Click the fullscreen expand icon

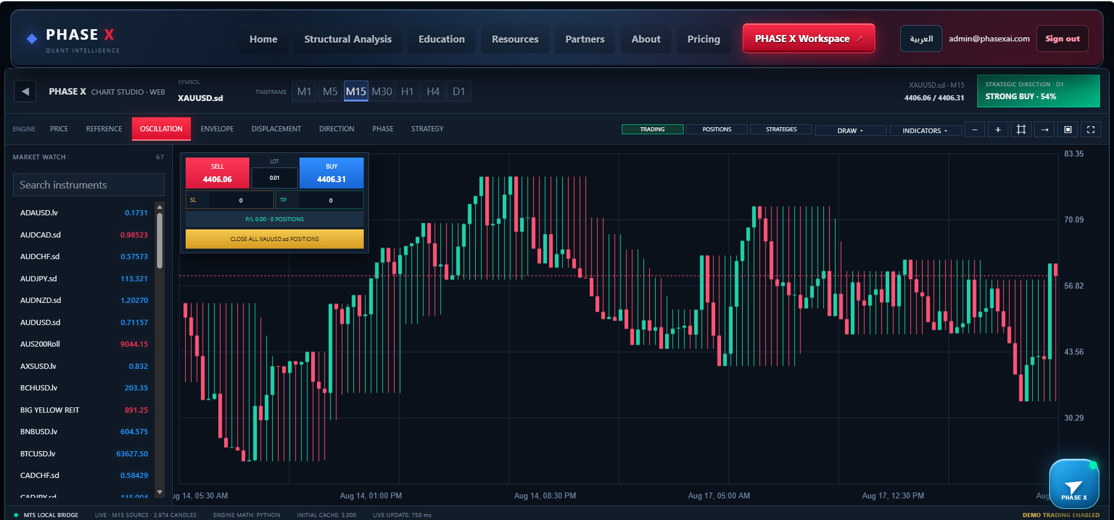[1091, 130]
